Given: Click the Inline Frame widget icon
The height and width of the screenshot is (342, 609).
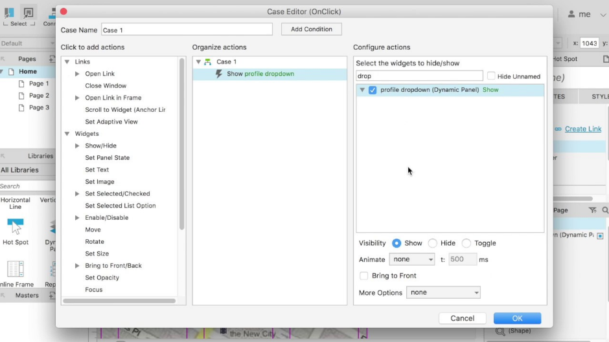Looking at the screenshot, I should coord(16,269).
